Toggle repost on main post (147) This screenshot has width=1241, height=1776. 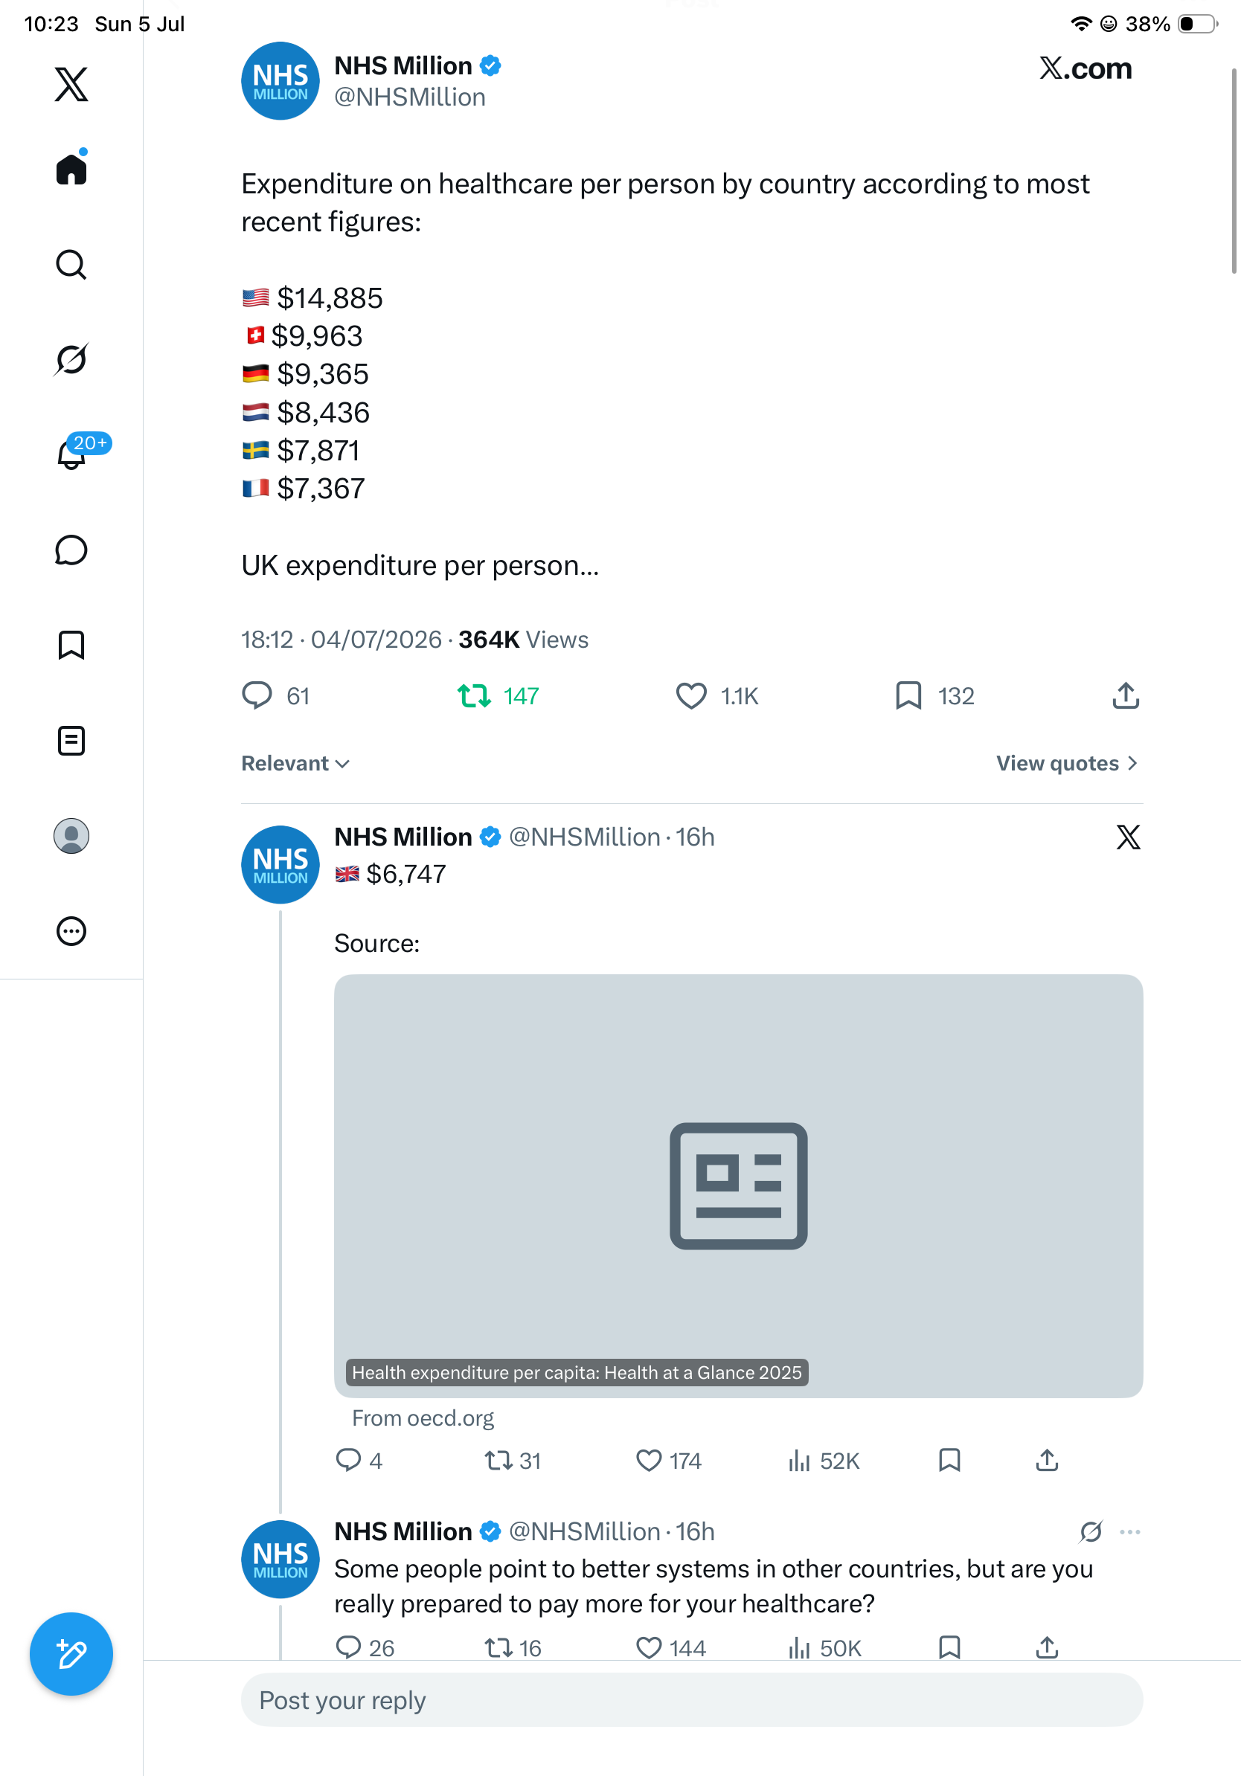498,696
